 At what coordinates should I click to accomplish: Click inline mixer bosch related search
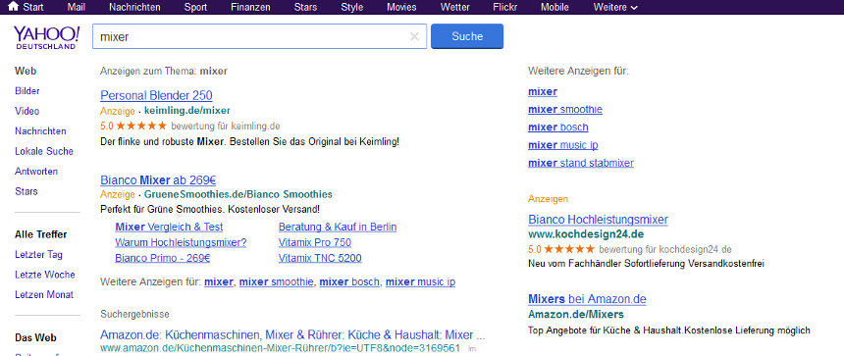(350, 281)
